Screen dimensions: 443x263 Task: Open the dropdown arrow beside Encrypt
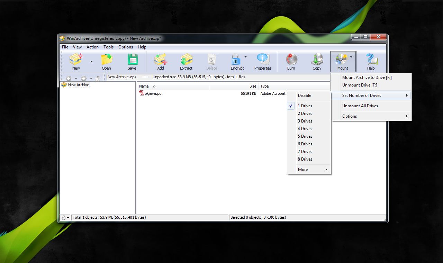(245, 57)
